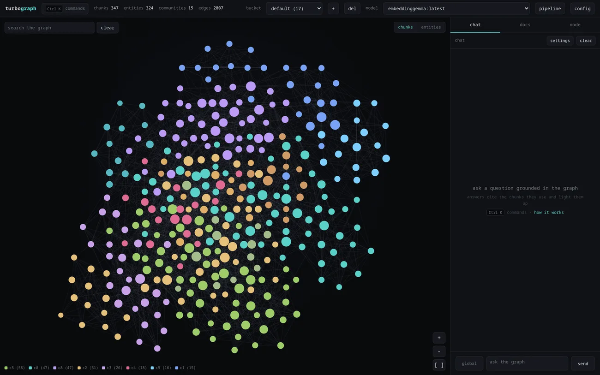Select the chat tab

click(x=475, y=25)
